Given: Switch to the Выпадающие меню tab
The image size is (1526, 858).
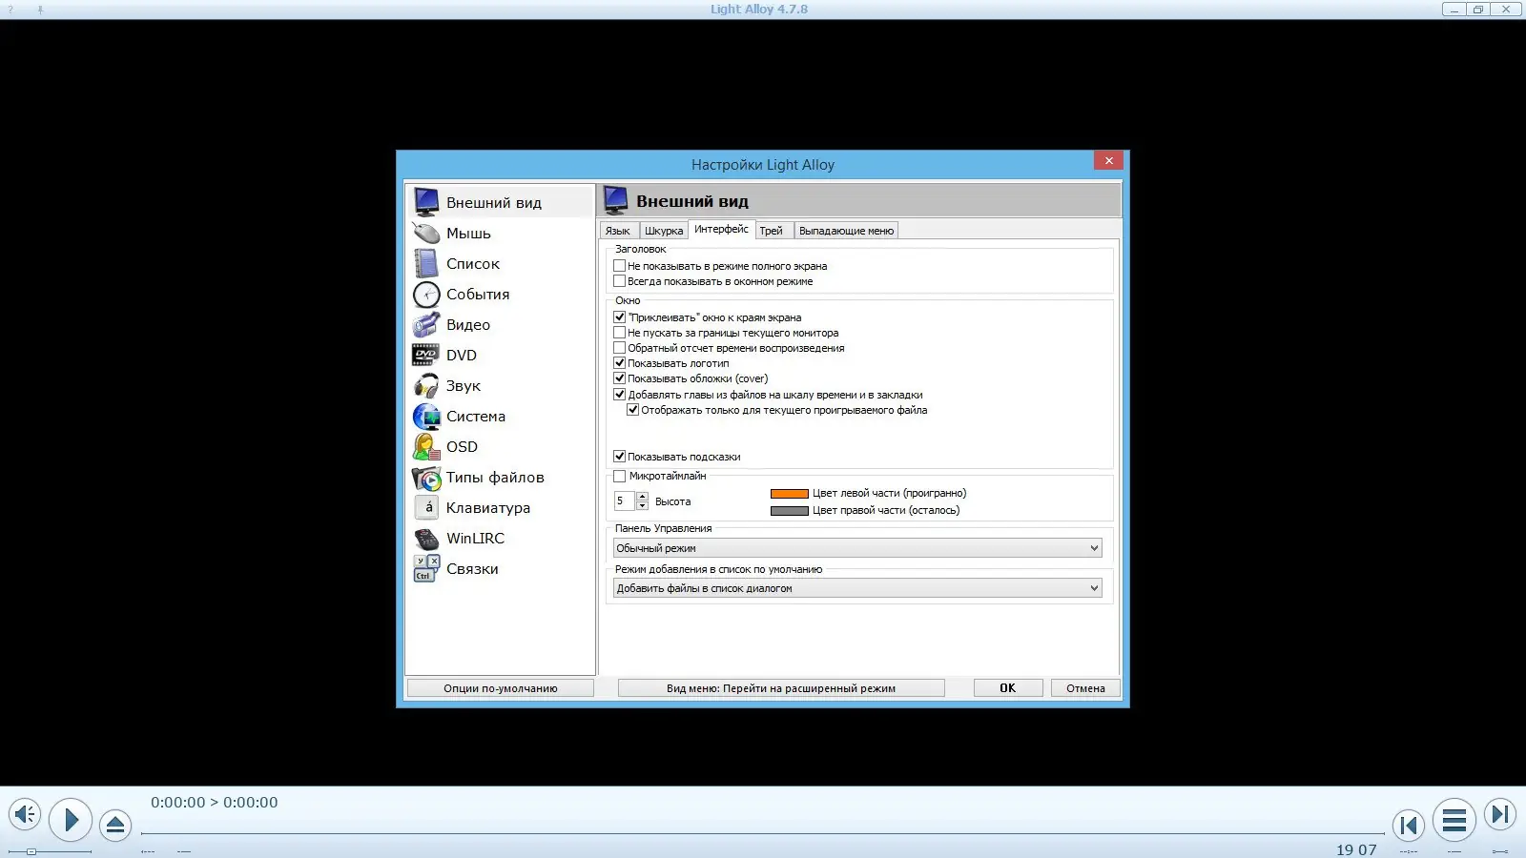Looking at the screenshot, I should click(x=847, y=231).
